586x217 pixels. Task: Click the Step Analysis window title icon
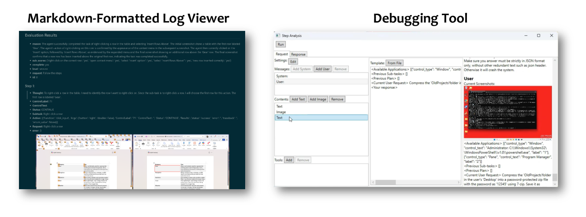point(278,35)
